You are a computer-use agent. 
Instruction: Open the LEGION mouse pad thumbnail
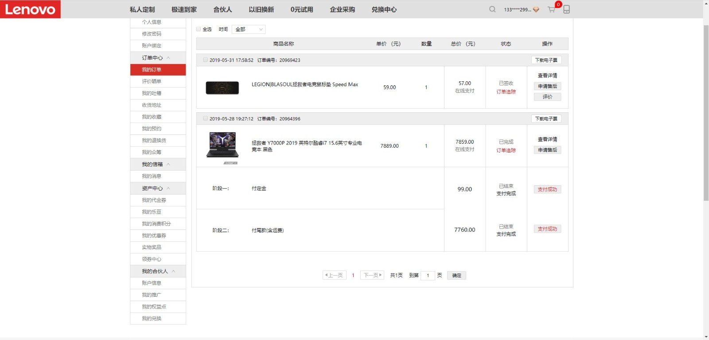coord(222,88)
